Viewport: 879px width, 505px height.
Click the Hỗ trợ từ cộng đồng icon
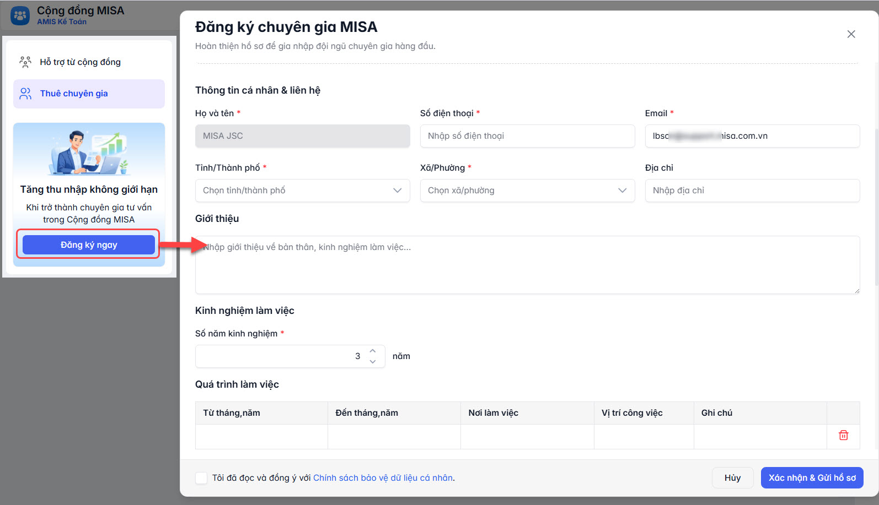pos(25,62)
